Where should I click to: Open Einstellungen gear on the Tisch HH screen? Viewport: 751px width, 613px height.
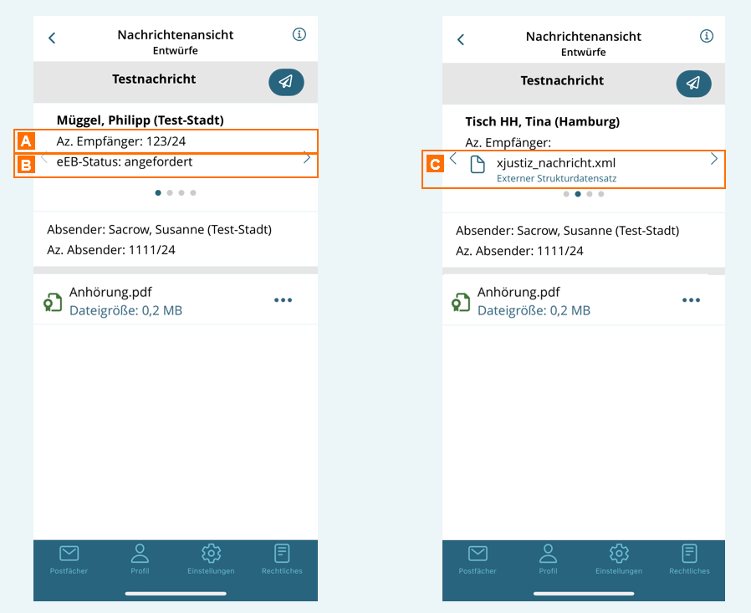pos(619,554)
